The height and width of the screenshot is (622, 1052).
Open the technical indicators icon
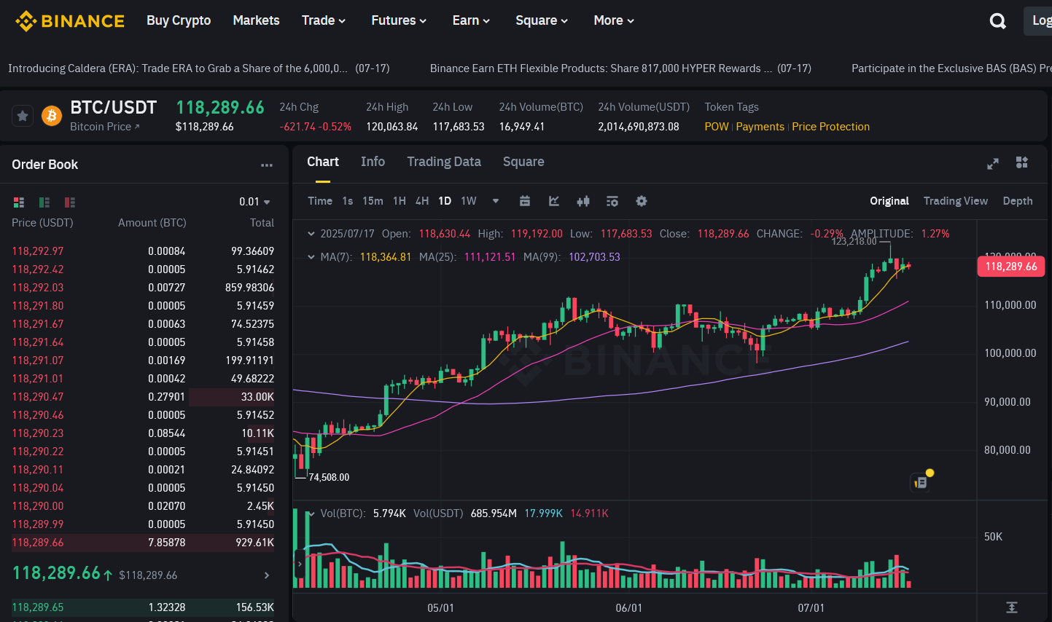[612, 201]
